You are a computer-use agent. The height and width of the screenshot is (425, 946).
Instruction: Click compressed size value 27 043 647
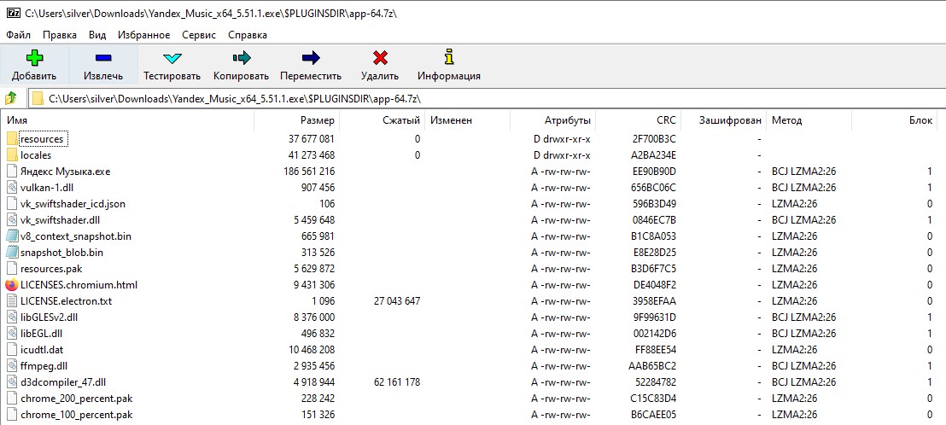[397, 300]
